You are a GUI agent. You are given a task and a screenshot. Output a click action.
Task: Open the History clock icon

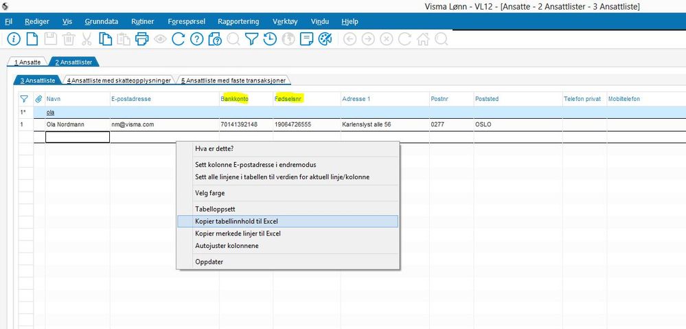[x=270, y=39]
